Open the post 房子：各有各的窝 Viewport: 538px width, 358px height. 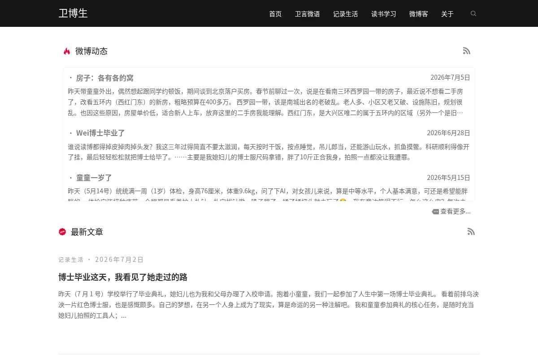(105, 78)
